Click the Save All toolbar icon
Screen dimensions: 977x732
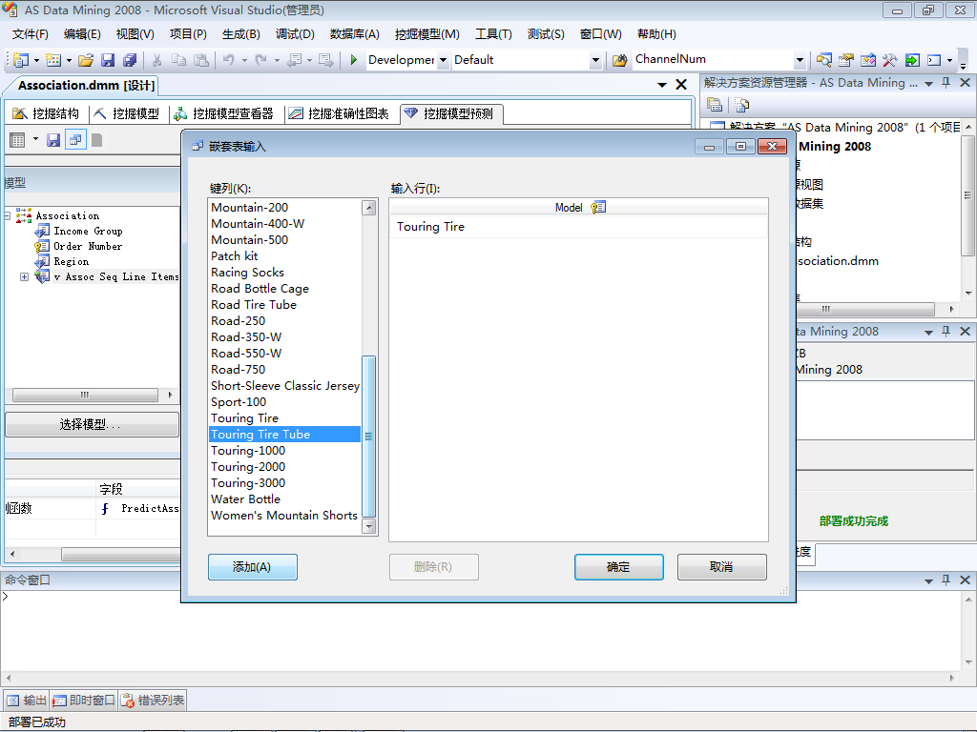(130, 60)
